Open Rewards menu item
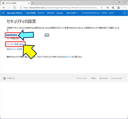Viewport: 128px width, 119px height. pos(60,13)
